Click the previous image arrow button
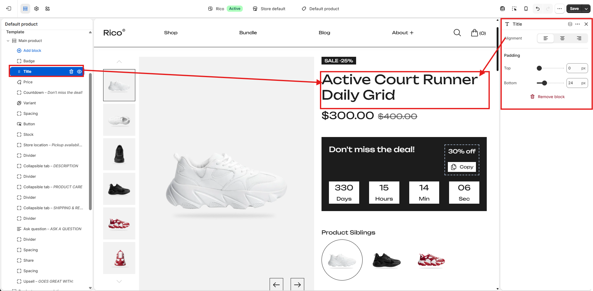593x291 pixels. pos(276,284)
